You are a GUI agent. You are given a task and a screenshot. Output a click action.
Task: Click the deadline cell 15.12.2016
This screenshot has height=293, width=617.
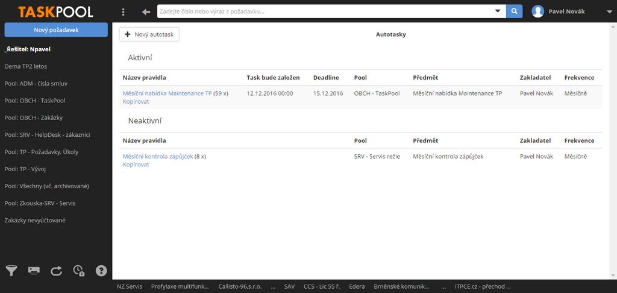point(328,93)
